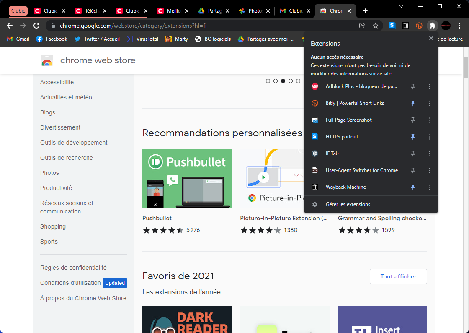Open the Outils de développement category
Viewport: 469px width, 333px height.
tap(74, 143)
